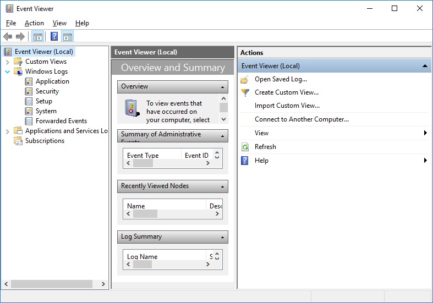433x303 pixels.
Task: Click the Create Custom View funnel icon
Action: click(x=245, y=92)
